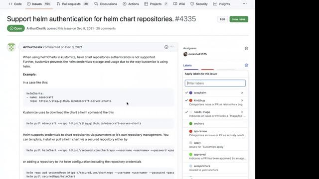Click the Issues count badge 154
Viewport: 319px width, 179px height.
tap(47, 4)
